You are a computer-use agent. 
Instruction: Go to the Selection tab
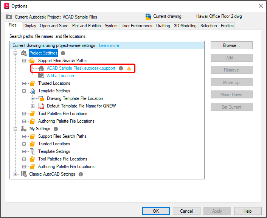point(209,26)
